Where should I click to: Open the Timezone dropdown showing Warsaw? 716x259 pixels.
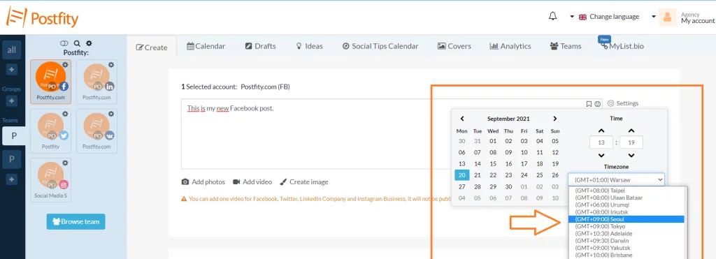tap(617, 179)
